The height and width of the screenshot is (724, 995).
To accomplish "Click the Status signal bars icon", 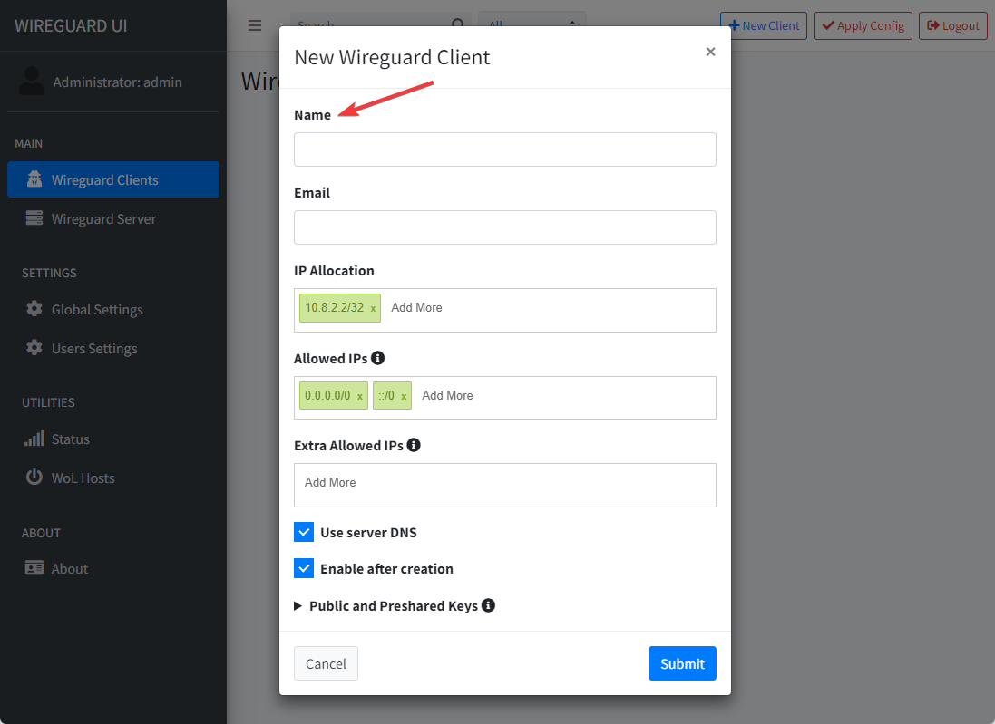I will pyautogui.click(x=34, y=438).
